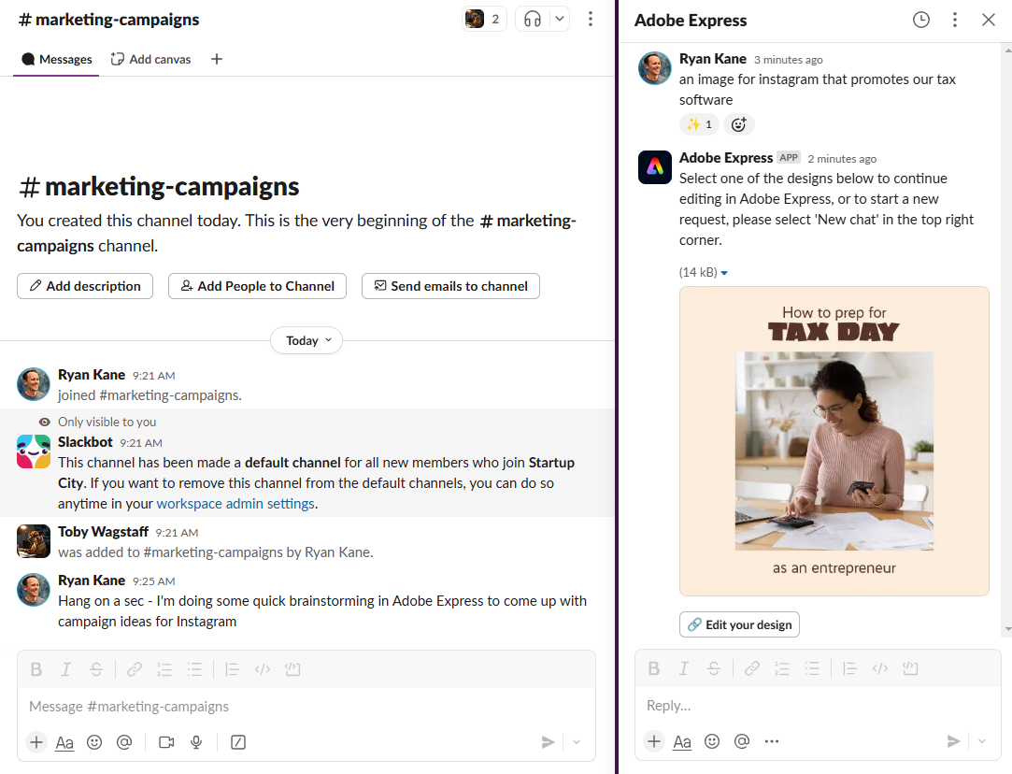Screen dimensions: 1012x774
Task: Open channel more options menu
Action: click(590, 20)
